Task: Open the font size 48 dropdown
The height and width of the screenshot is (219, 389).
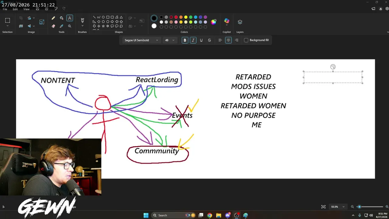Action: click(170, 40)
